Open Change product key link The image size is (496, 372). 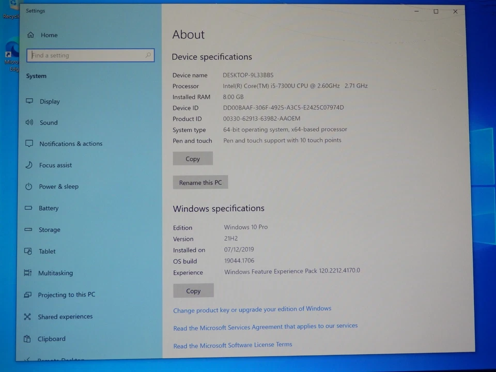pos(252,308)
